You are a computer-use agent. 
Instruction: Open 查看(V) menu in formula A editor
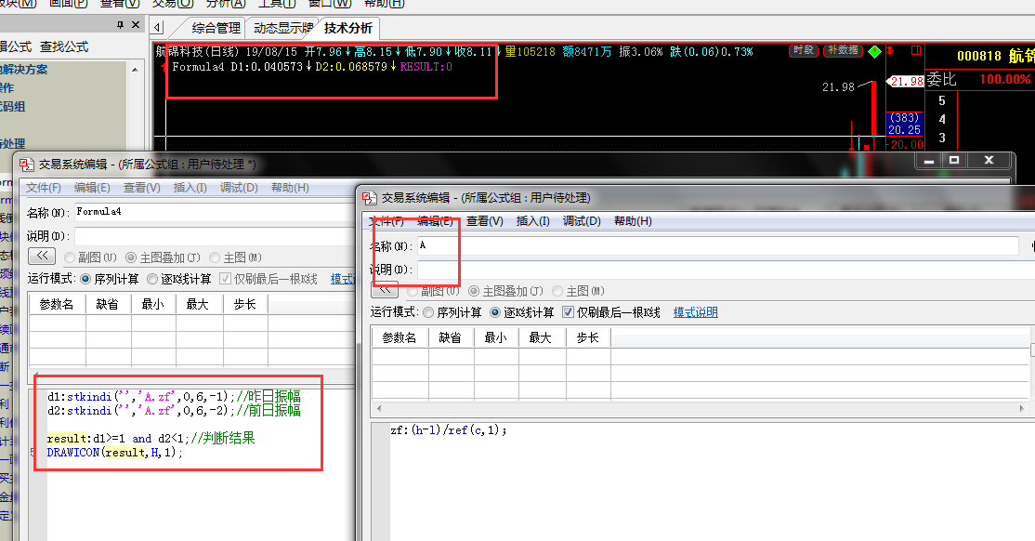coord(484,221)
